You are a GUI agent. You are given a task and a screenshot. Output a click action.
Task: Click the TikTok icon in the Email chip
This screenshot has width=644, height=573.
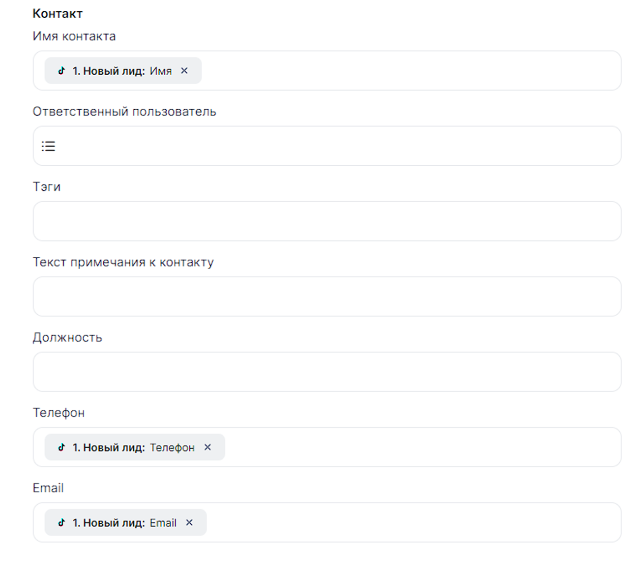[61, 523]
